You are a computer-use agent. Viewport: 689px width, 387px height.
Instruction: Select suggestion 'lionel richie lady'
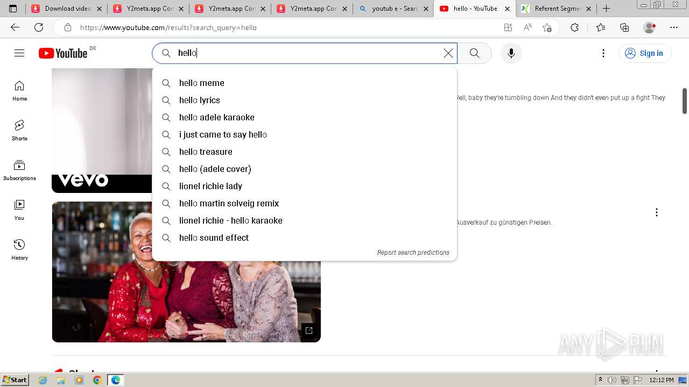(305, 186)
